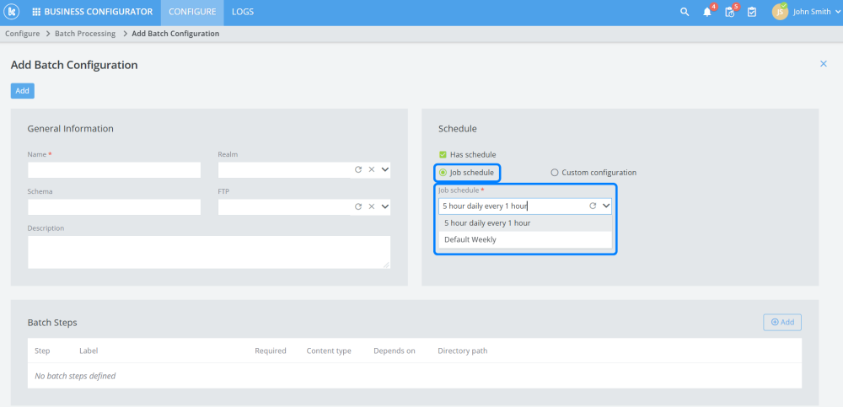
Task: Focus the Schema input field
Action: click(114, 207)
